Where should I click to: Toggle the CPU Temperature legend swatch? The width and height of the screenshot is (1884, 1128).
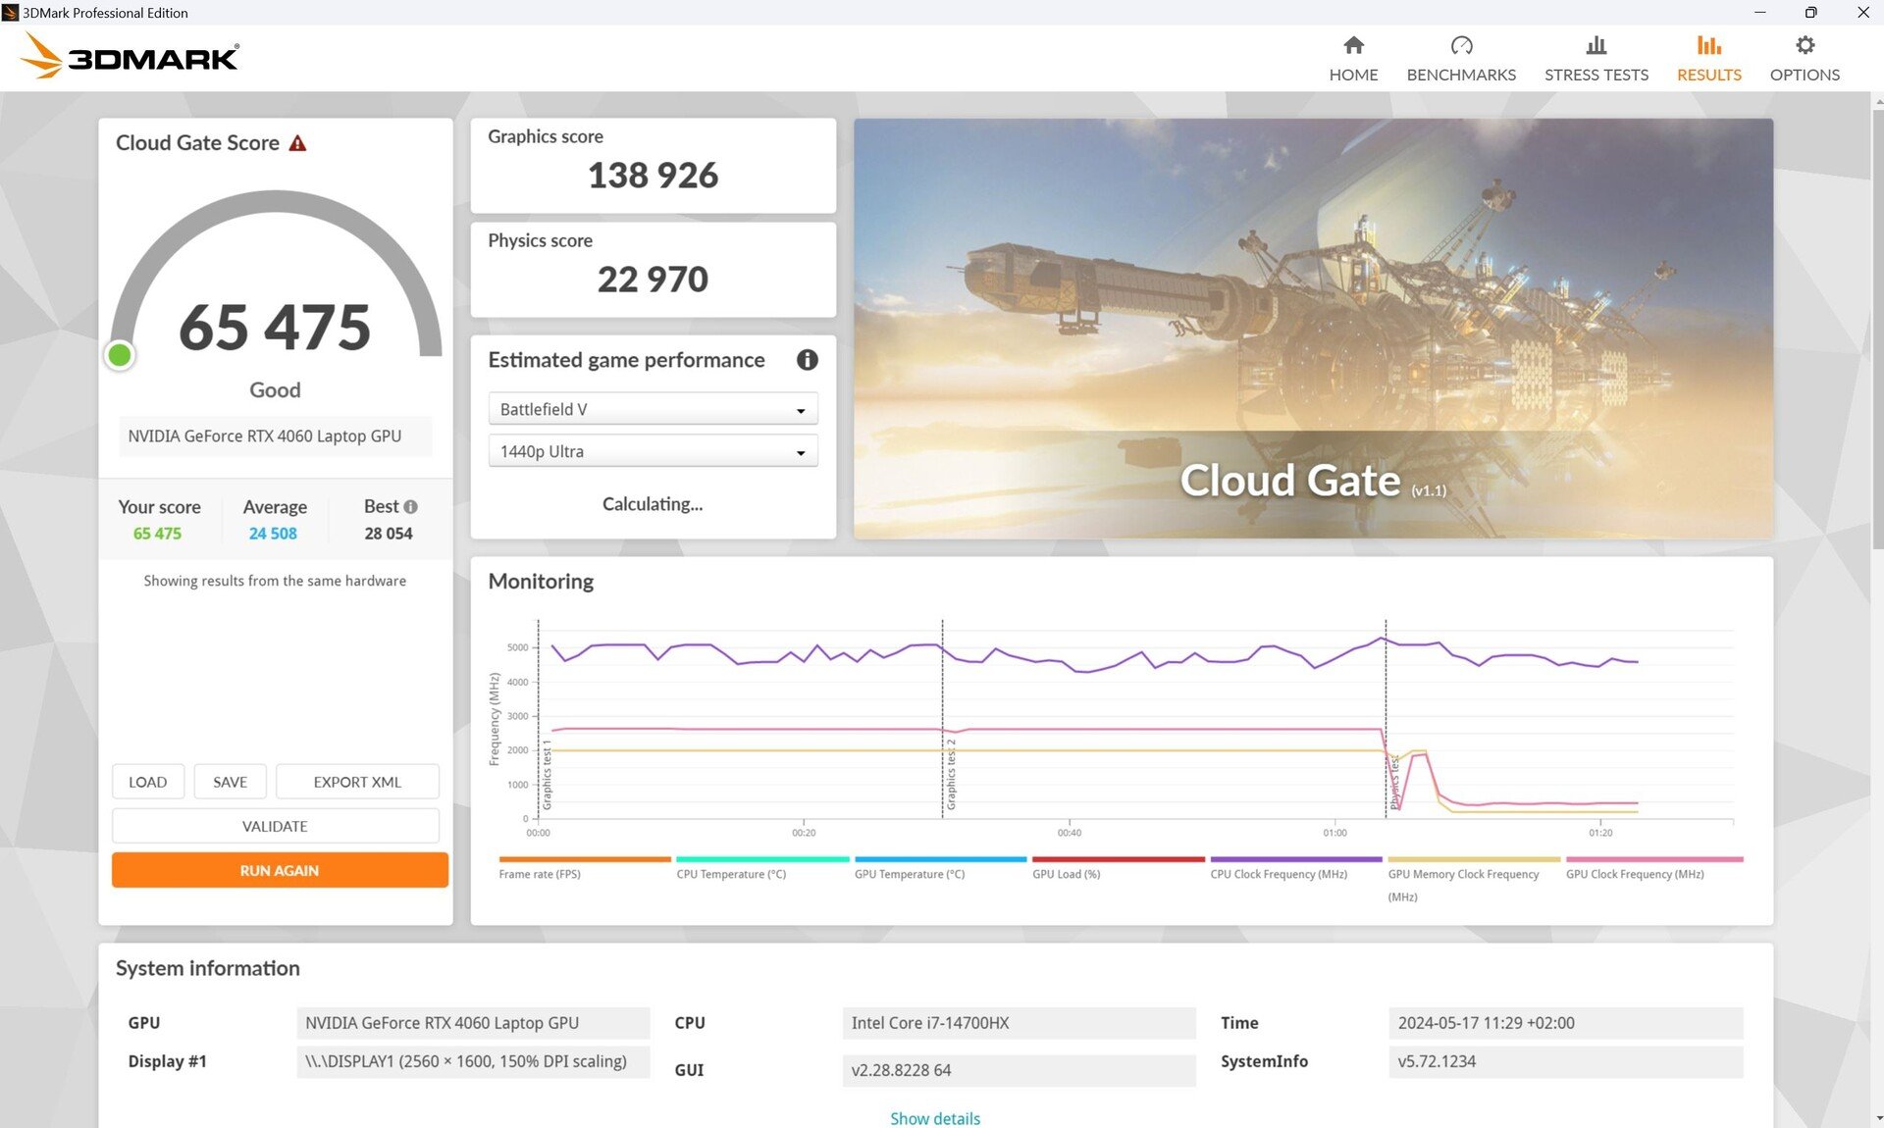[762, 859]
